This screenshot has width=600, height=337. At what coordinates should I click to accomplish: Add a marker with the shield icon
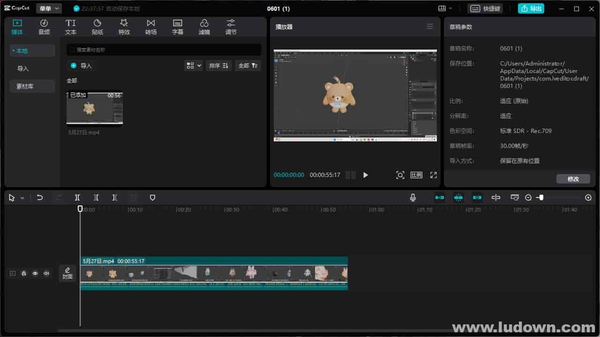152,198
